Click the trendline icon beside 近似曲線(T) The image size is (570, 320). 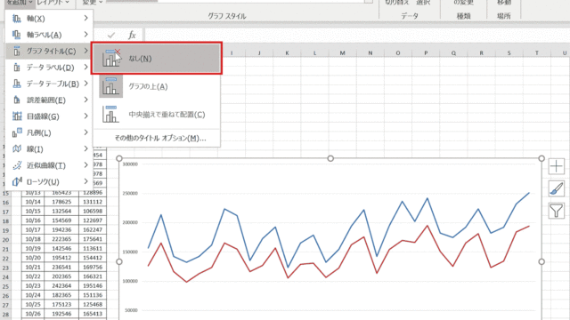coord(17,165)
